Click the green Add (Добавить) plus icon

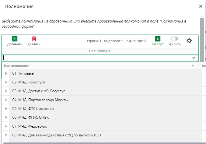(x=15, y=39)
